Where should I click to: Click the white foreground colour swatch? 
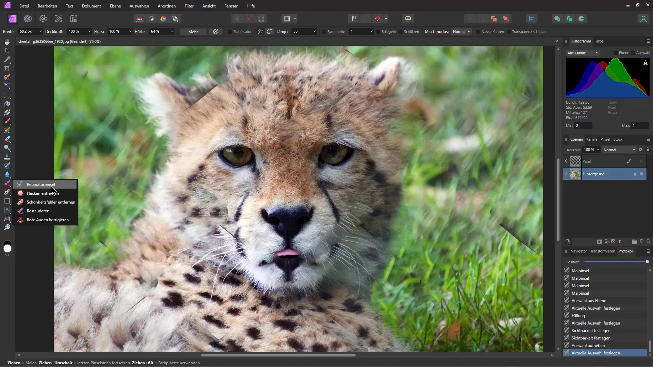point(7,249)
